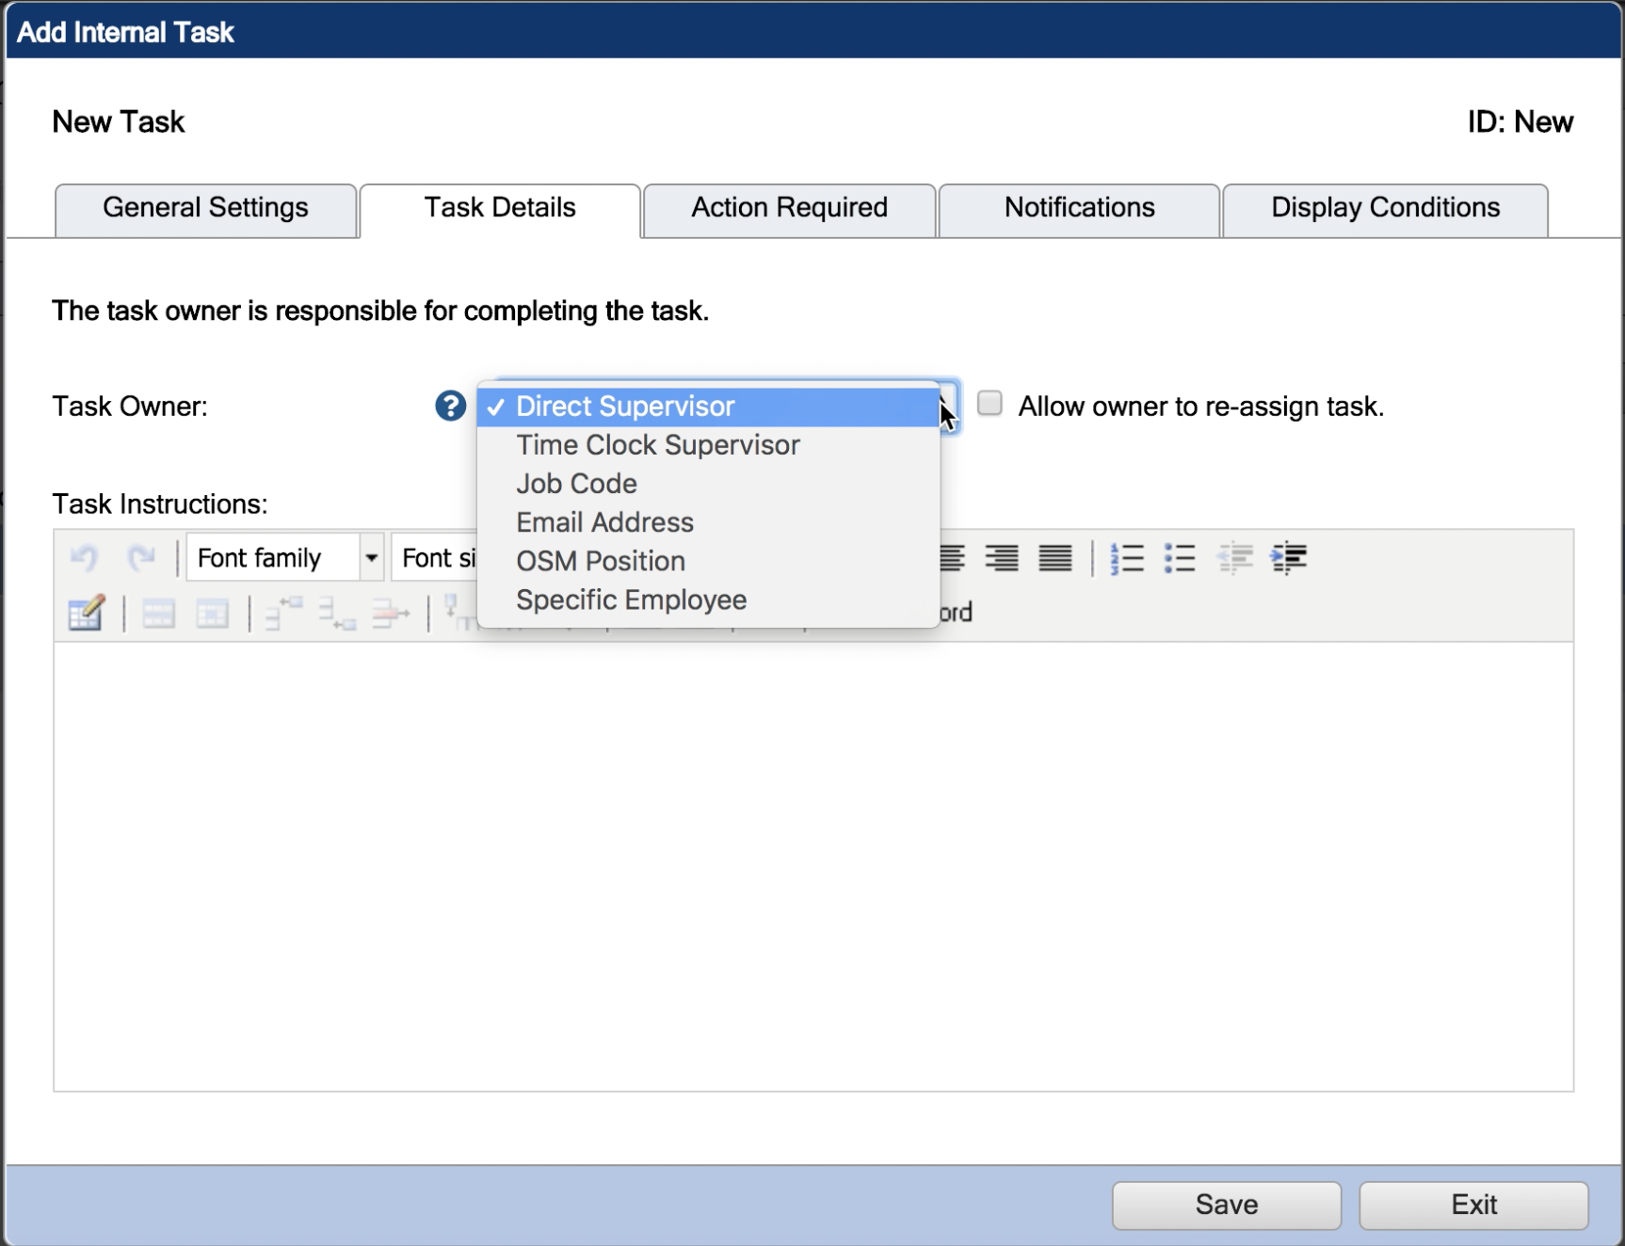1625x1246 pixels.
Task: Open the Insert Table tool
Action: coord(86,614)
